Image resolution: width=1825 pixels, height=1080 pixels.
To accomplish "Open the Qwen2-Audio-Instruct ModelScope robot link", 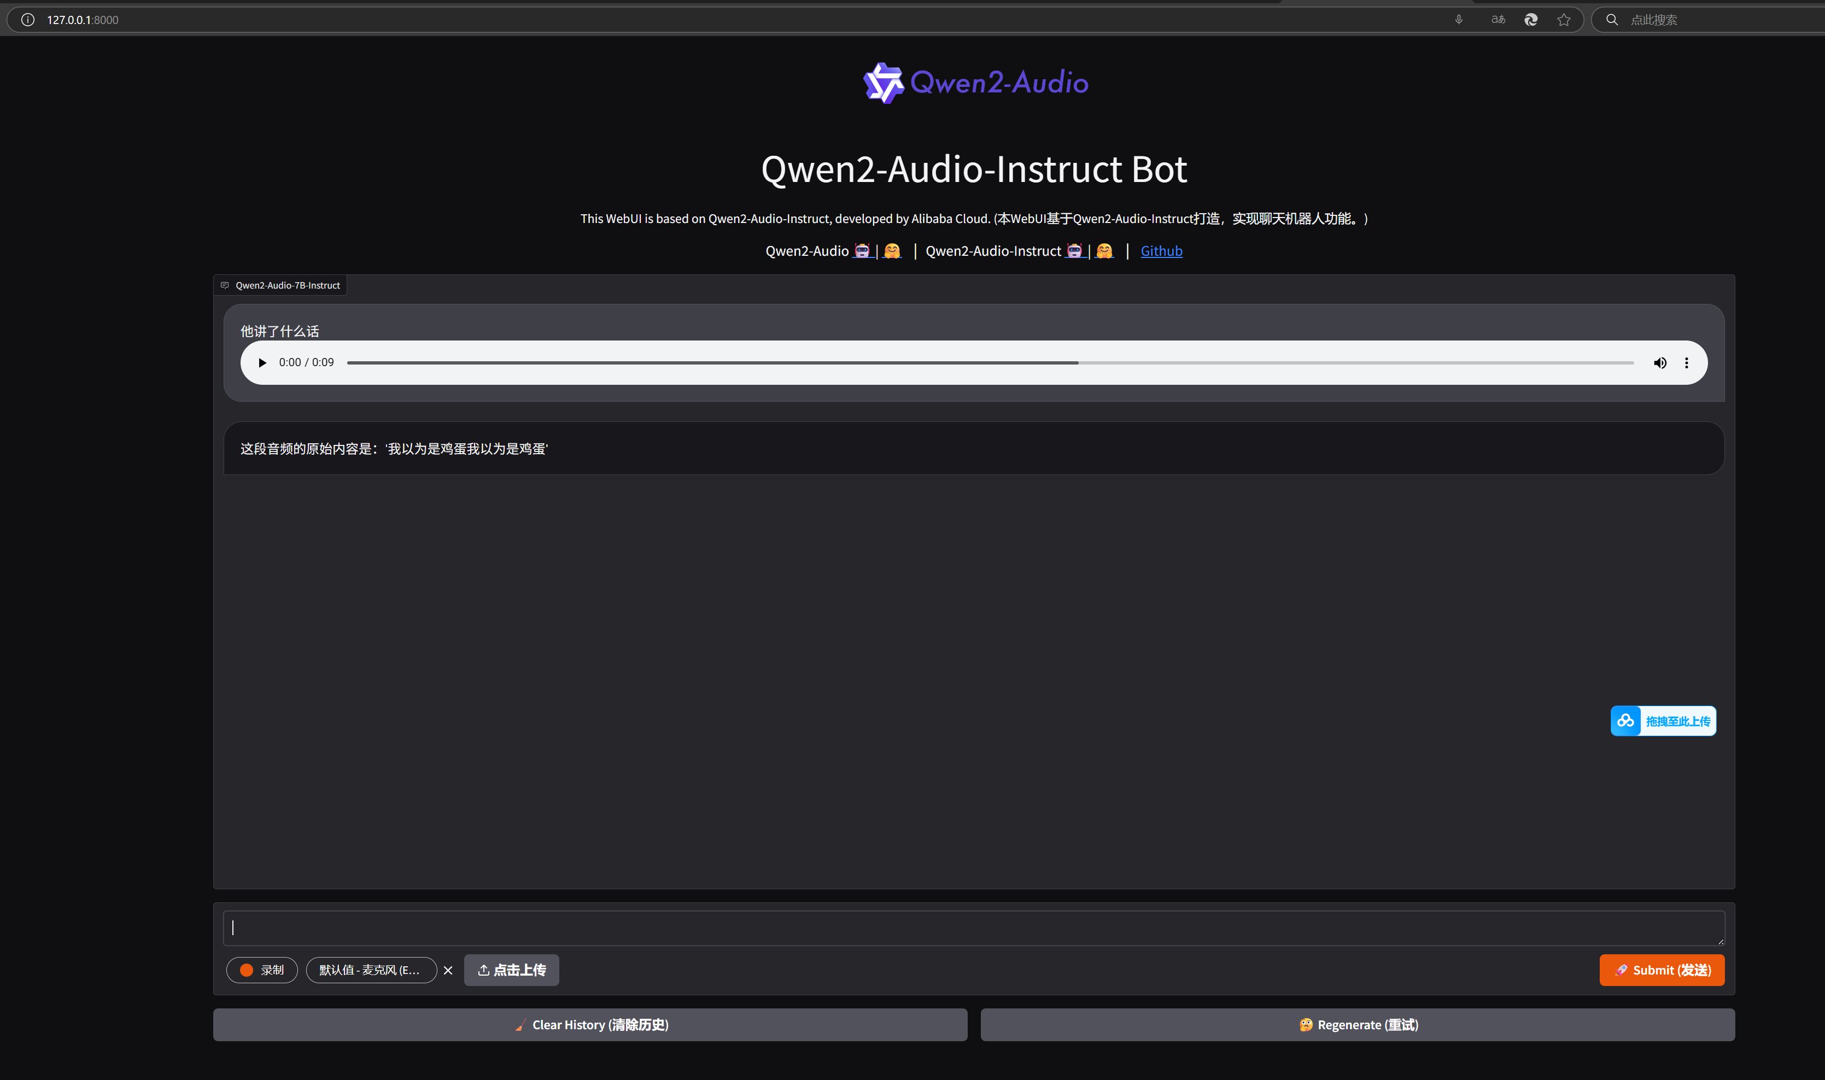I will tap(1074, 251).
